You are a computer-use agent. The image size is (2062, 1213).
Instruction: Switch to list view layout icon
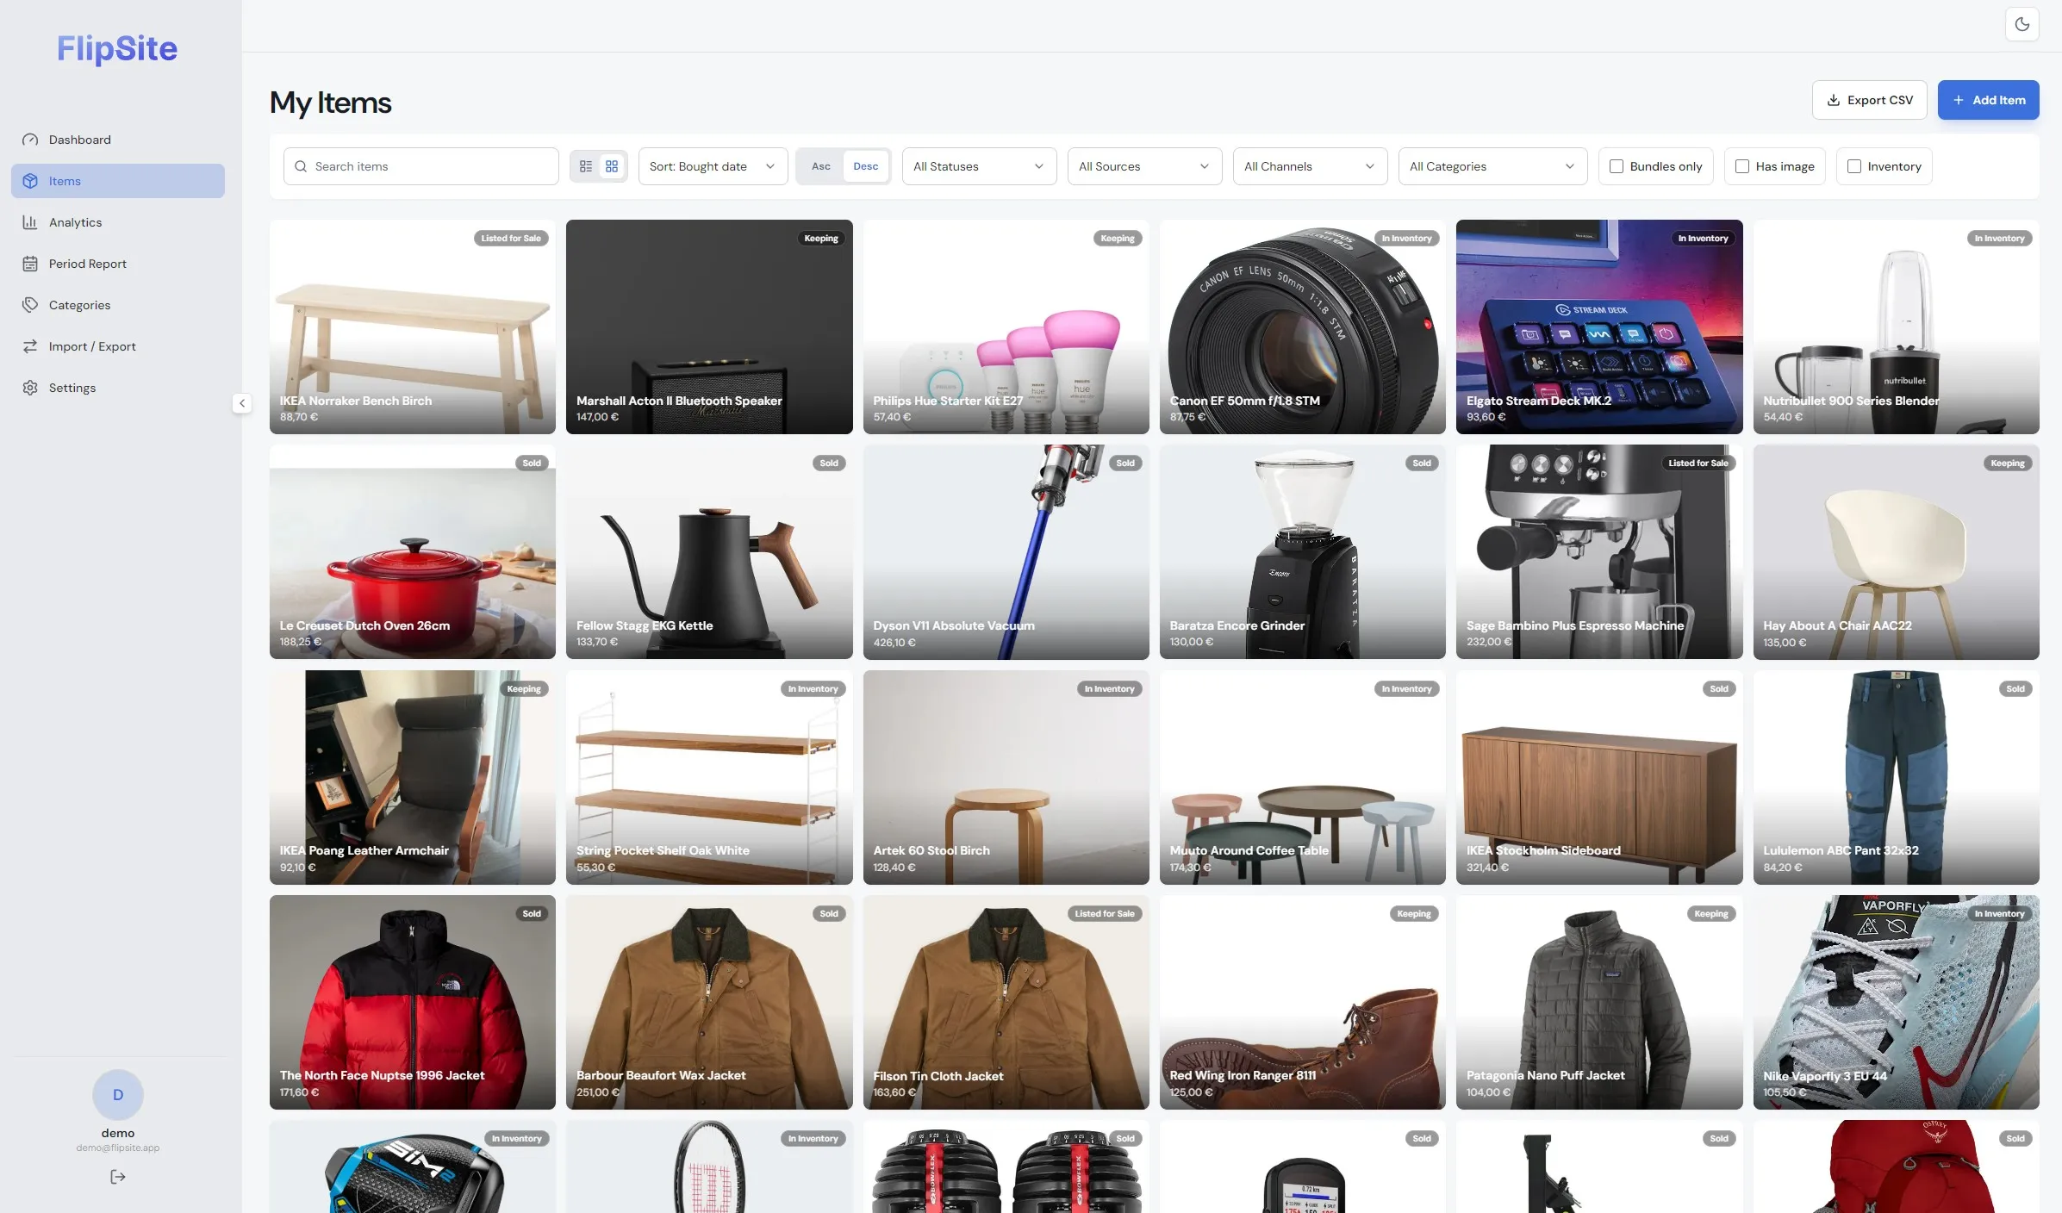[x=586, y=166]
